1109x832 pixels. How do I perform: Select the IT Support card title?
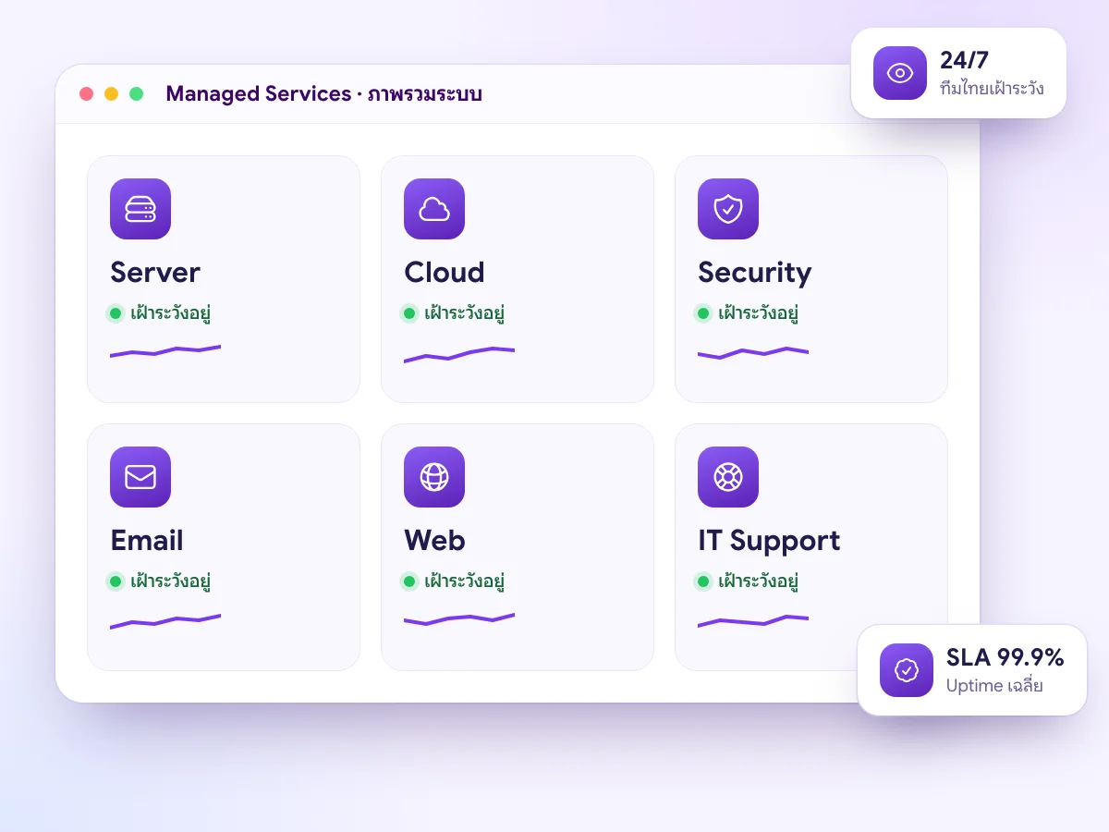click(x=769, y=542)
